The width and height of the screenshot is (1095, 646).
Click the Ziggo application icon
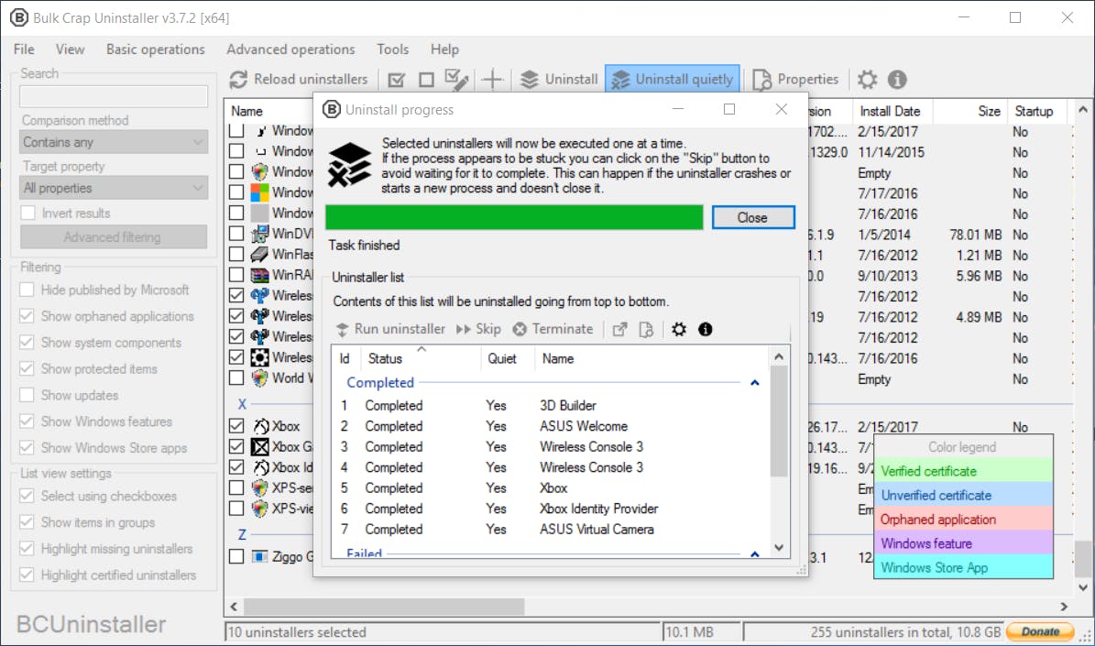tap(260, 556)
